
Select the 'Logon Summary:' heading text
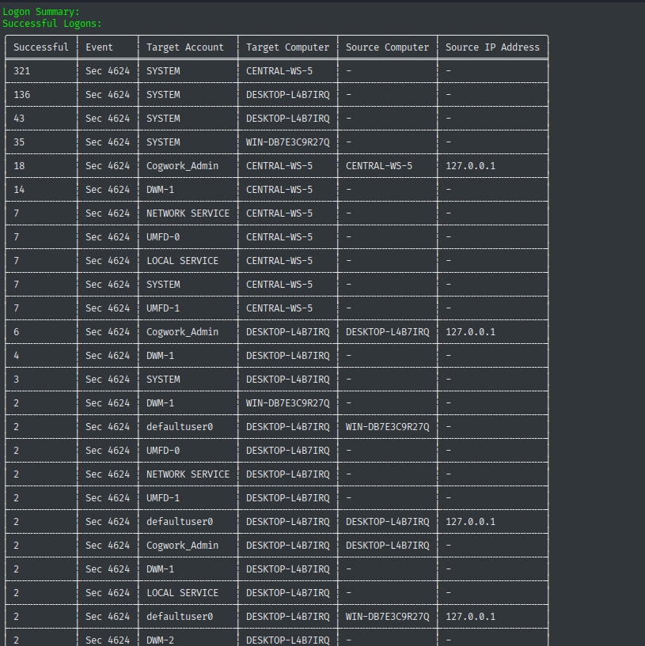point(43,11)
